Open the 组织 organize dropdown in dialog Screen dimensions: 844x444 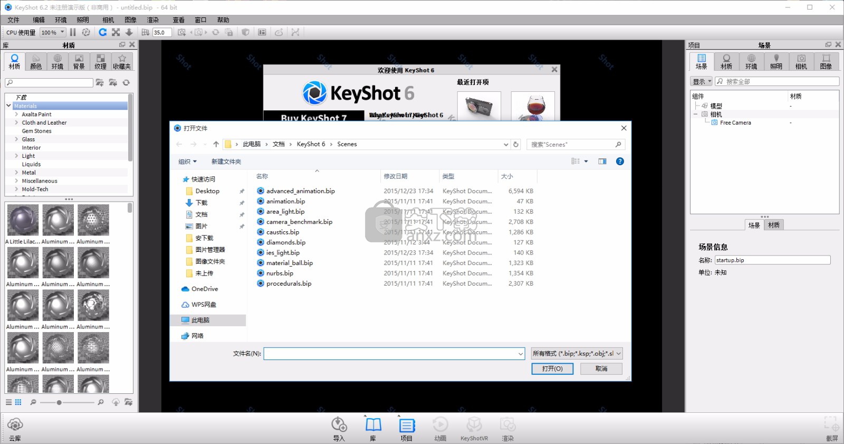click(187, 162)
